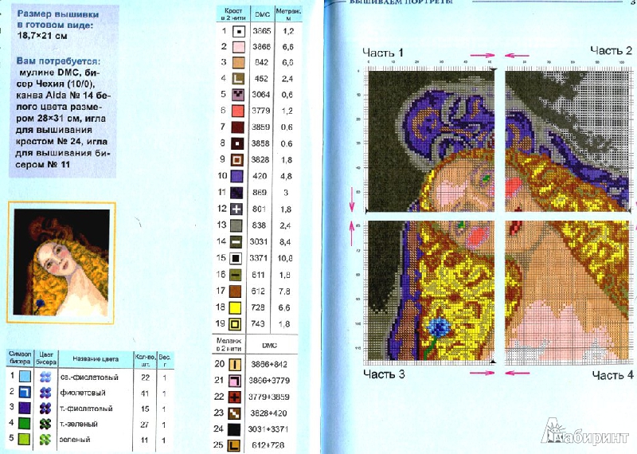This screenshot has height=454, width=637.
Task: Click the bead icon beside т.-фиолетовый
Action: point(45,408)
